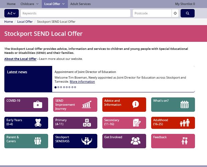Open My Shortlist
Viewport: 207px width, 167px height.
click(185, 4)
